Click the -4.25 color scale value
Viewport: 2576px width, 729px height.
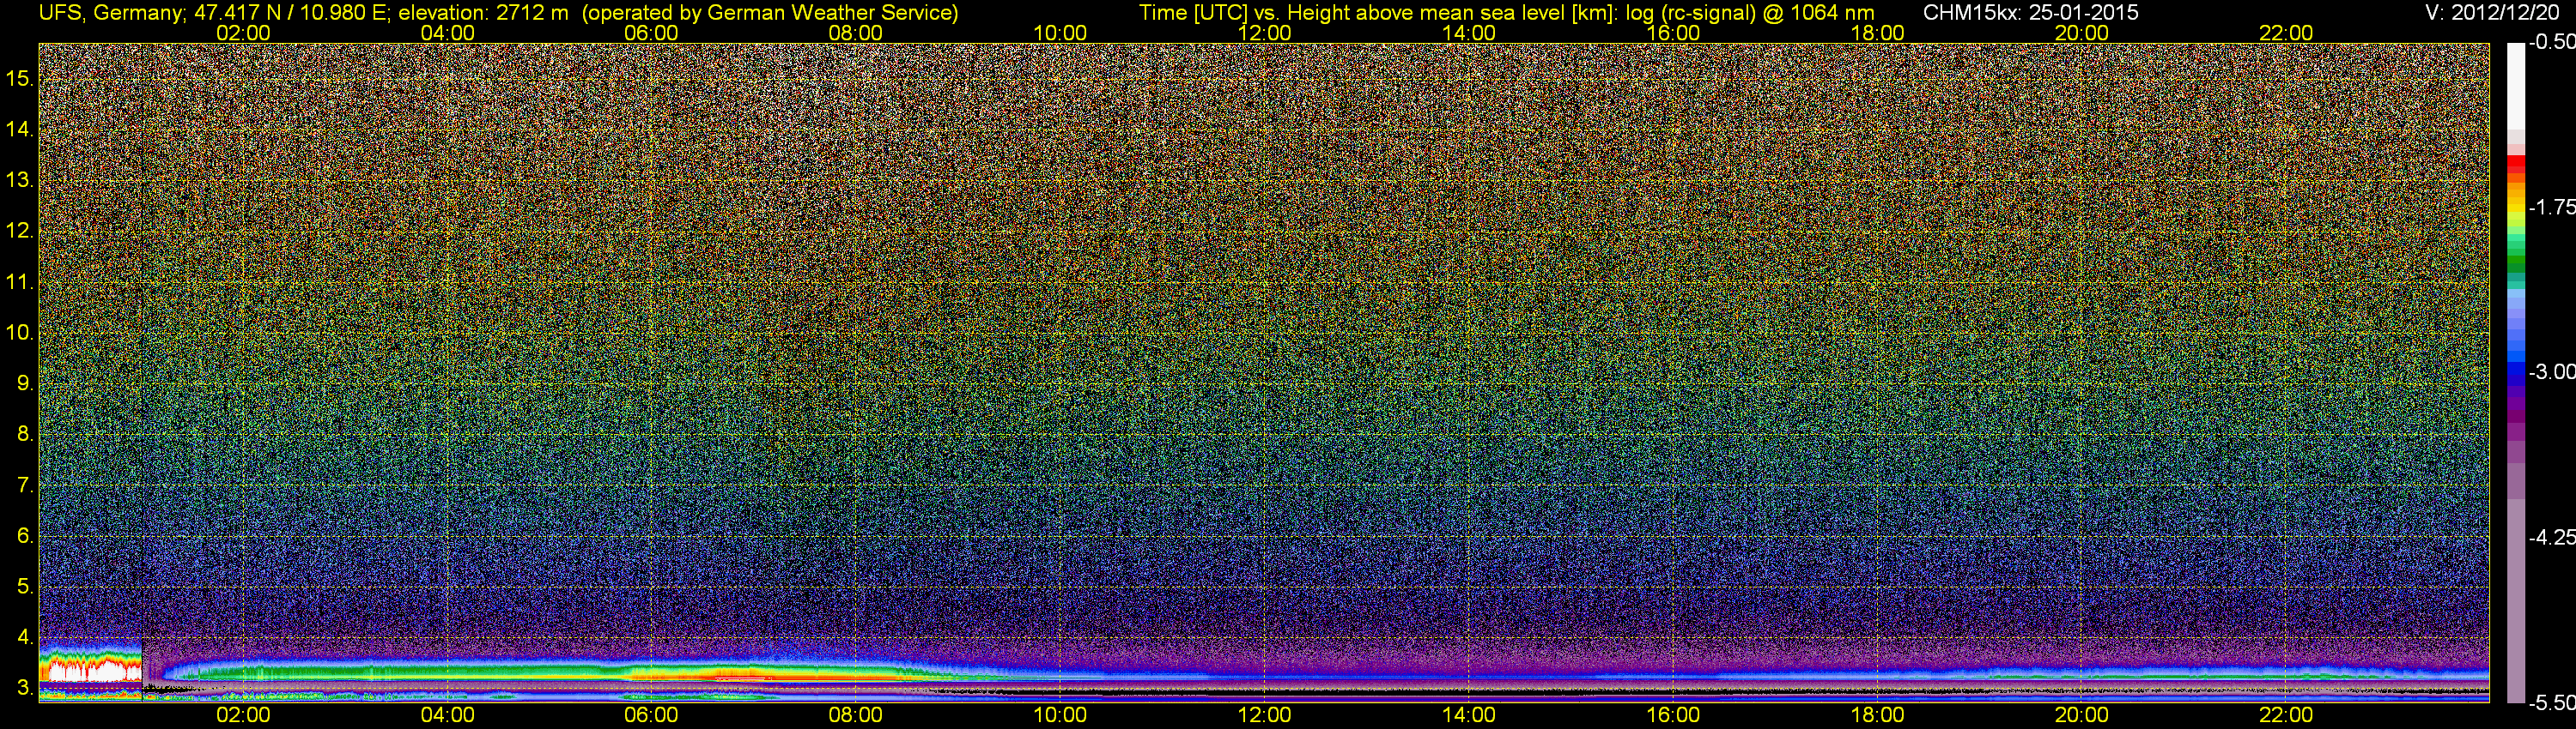pos(2551,537)
